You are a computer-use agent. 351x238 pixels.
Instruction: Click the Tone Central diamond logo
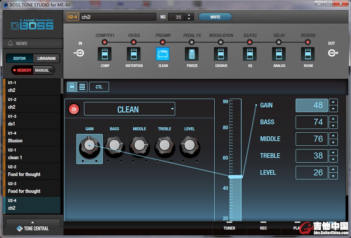(x=20, y=228)
